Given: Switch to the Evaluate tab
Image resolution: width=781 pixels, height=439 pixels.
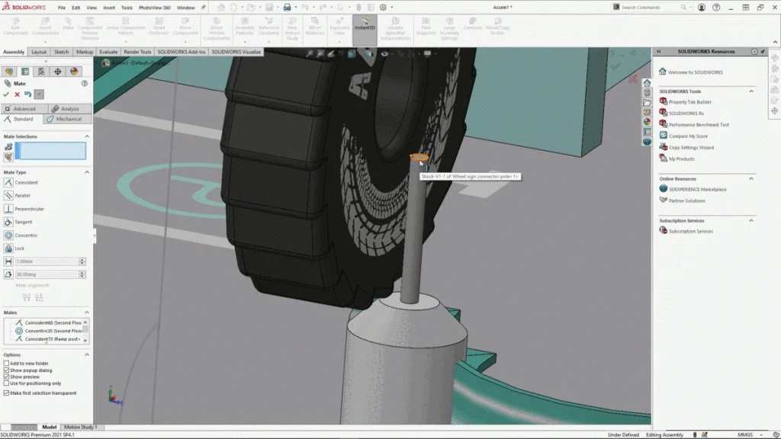Looking at the screenshot, I should 108,52.
